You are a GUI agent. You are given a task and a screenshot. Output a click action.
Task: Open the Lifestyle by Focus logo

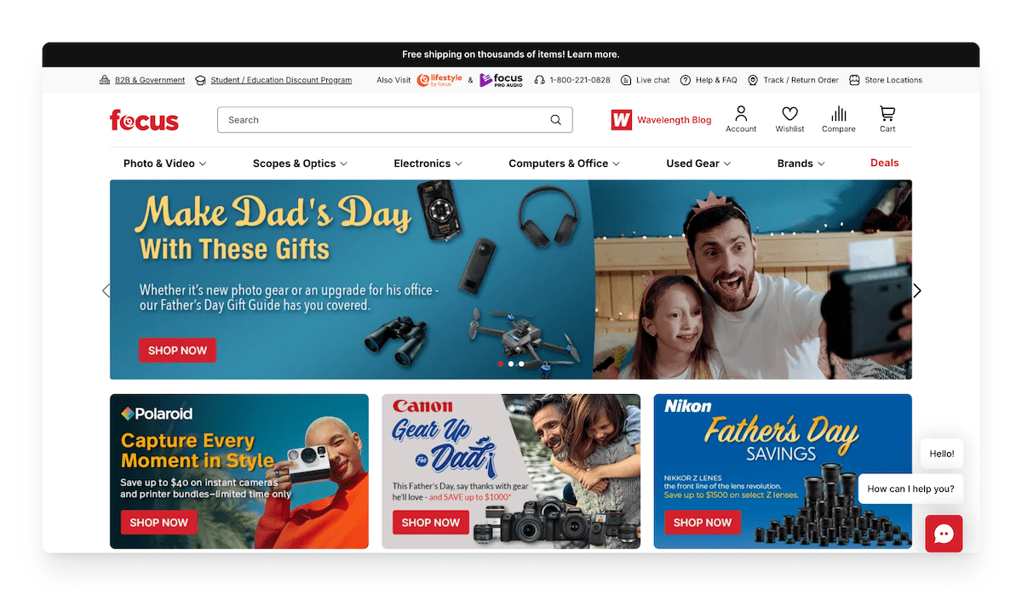click(439, 80)
